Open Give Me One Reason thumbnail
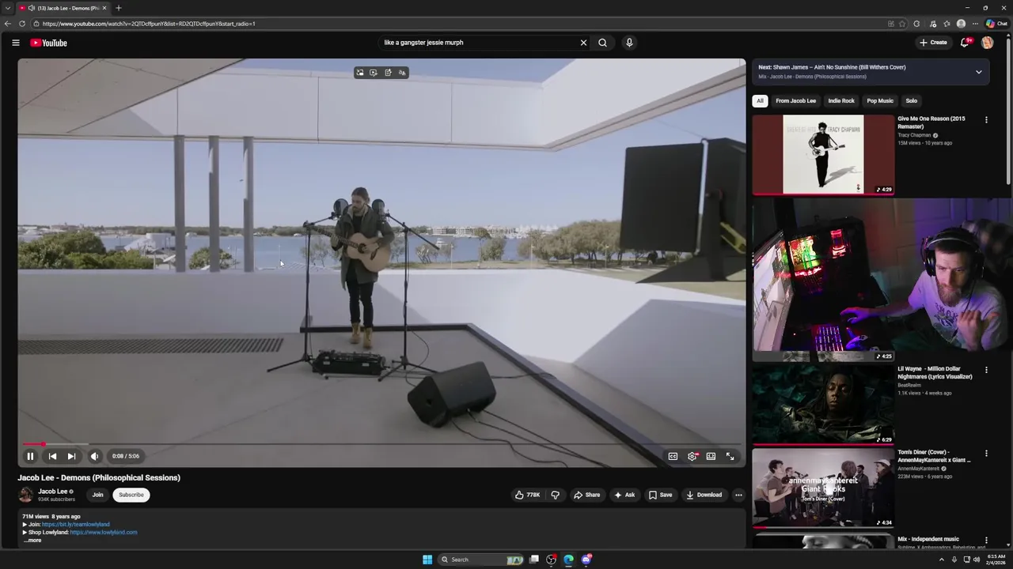Screen dimensions: 1013x569 click(823, 154)
